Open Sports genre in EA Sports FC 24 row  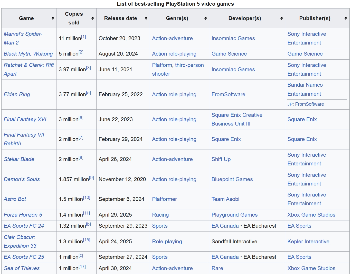160,226
